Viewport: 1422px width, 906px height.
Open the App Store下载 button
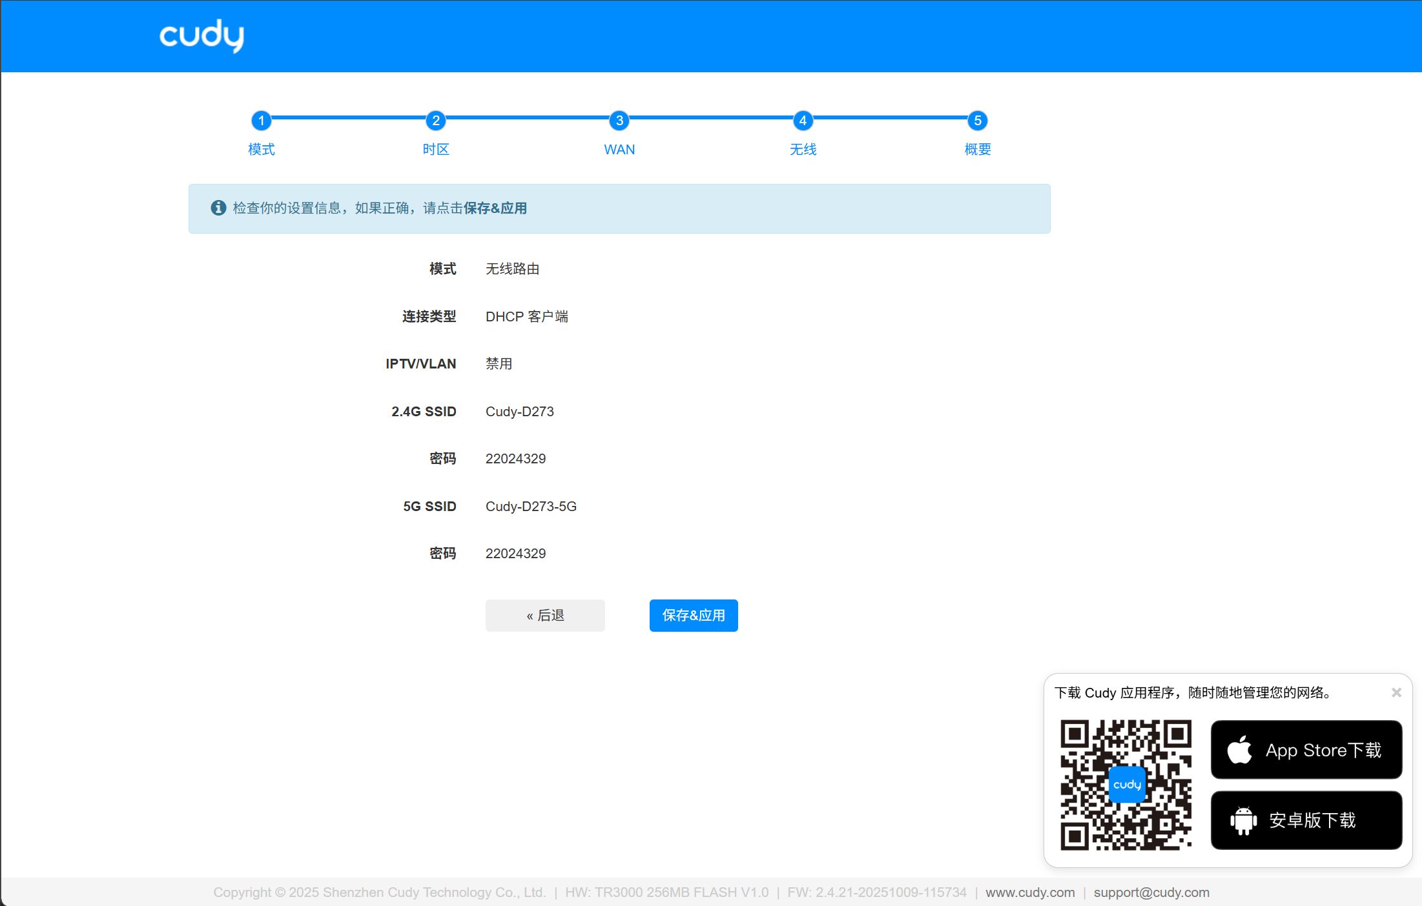point(1306,750)
